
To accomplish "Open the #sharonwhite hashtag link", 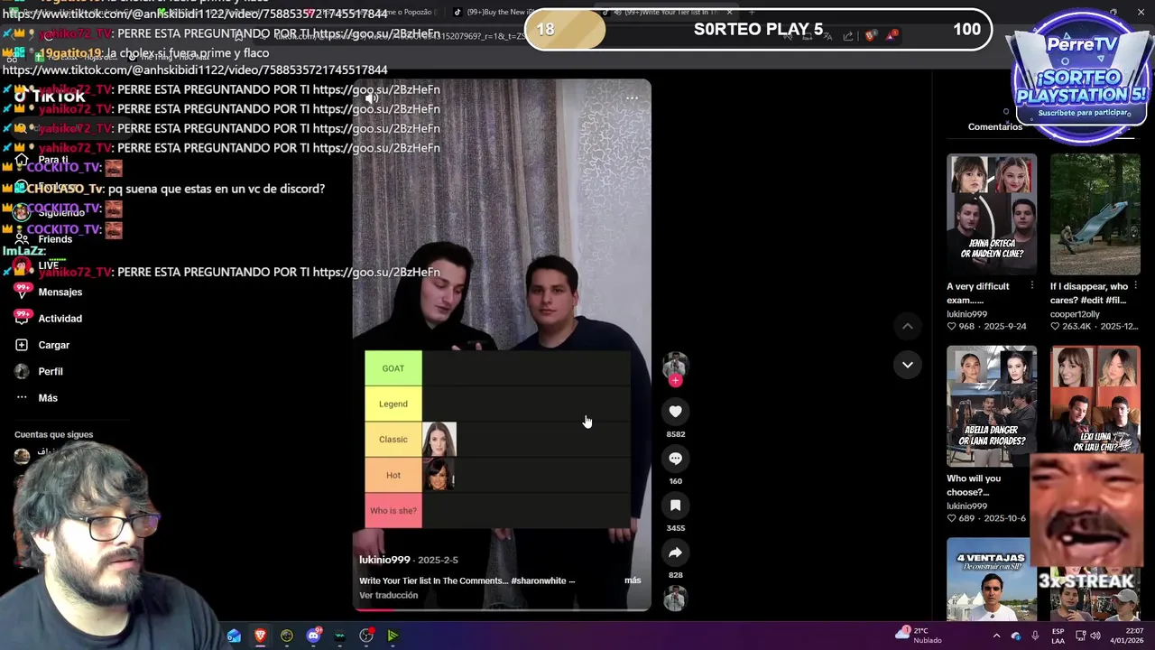I will pyautogui.click(x=539, y=580).
